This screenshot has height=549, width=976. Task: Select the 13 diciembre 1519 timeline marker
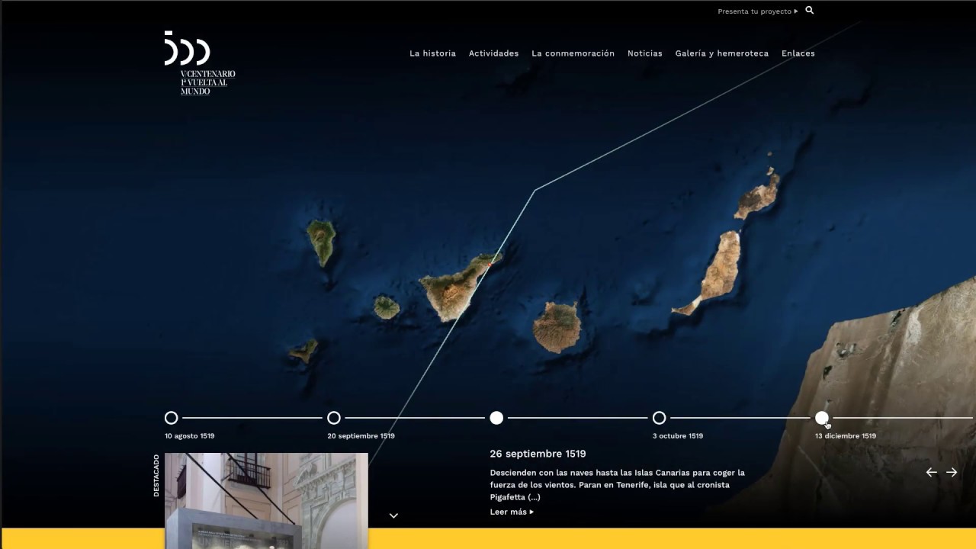tap(821, 418)
